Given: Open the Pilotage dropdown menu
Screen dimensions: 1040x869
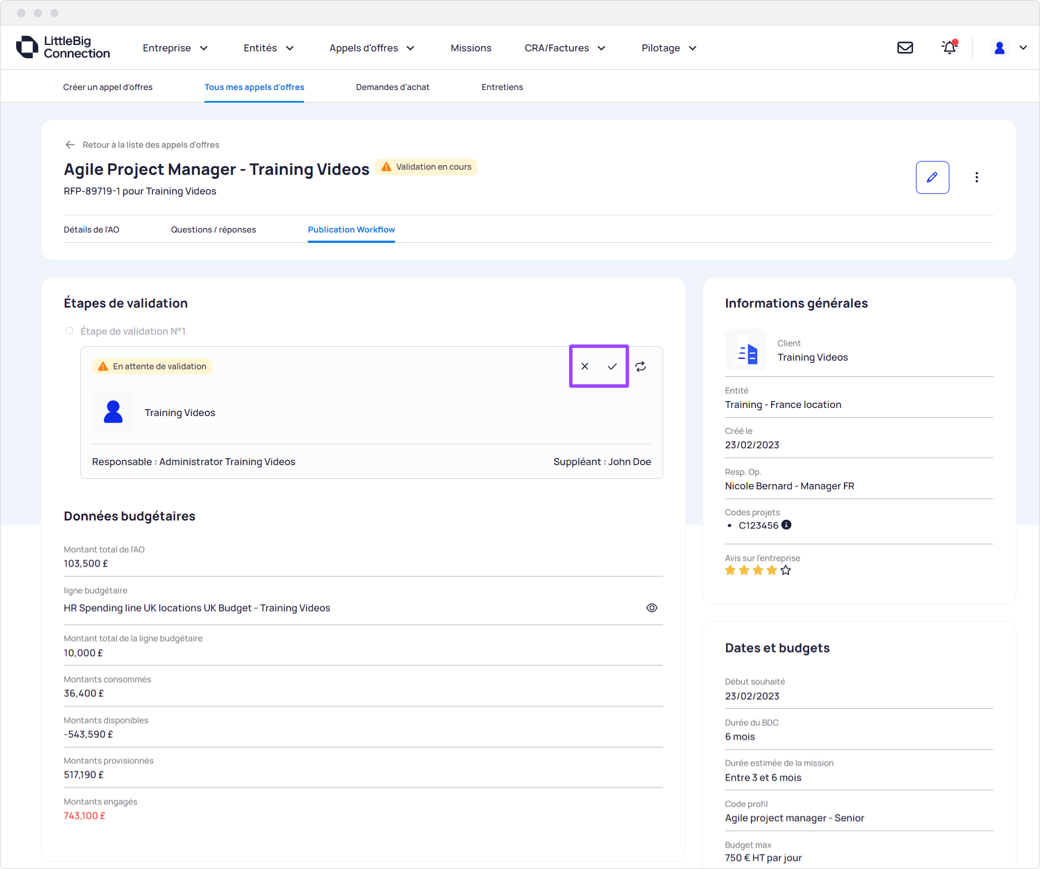Looking at the screenshot, I should (x=669, y=48).
